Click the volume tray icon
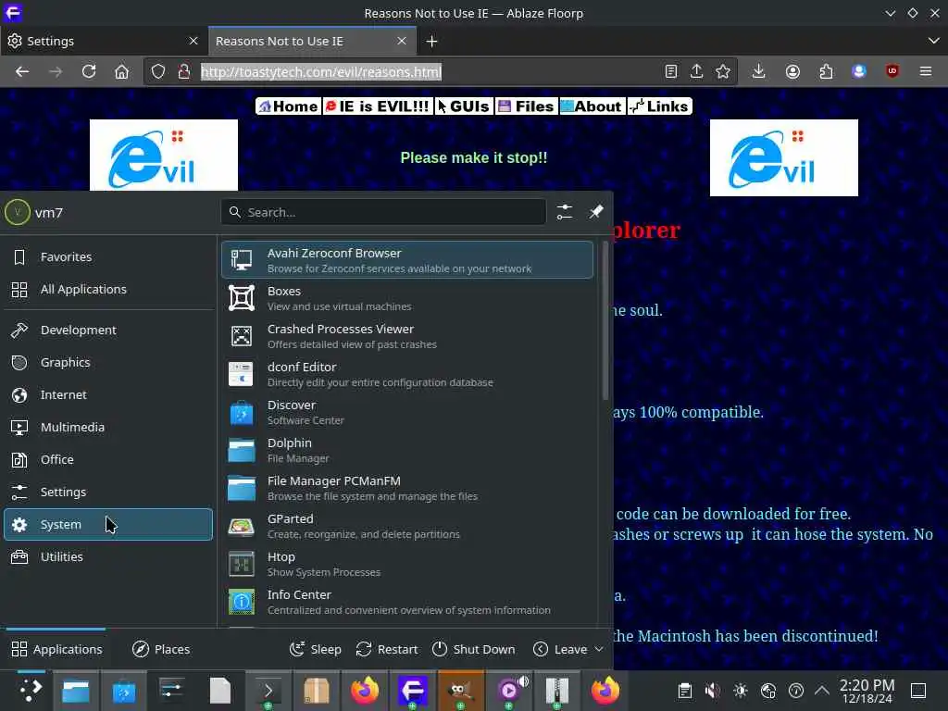 [713, 691]
